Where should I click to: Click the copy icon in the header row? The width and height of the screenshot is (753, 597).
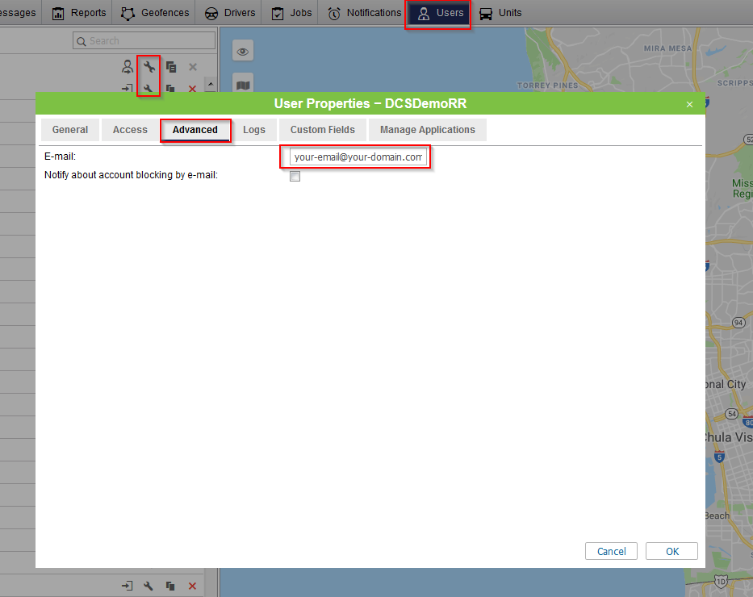(x=171, y=67)
